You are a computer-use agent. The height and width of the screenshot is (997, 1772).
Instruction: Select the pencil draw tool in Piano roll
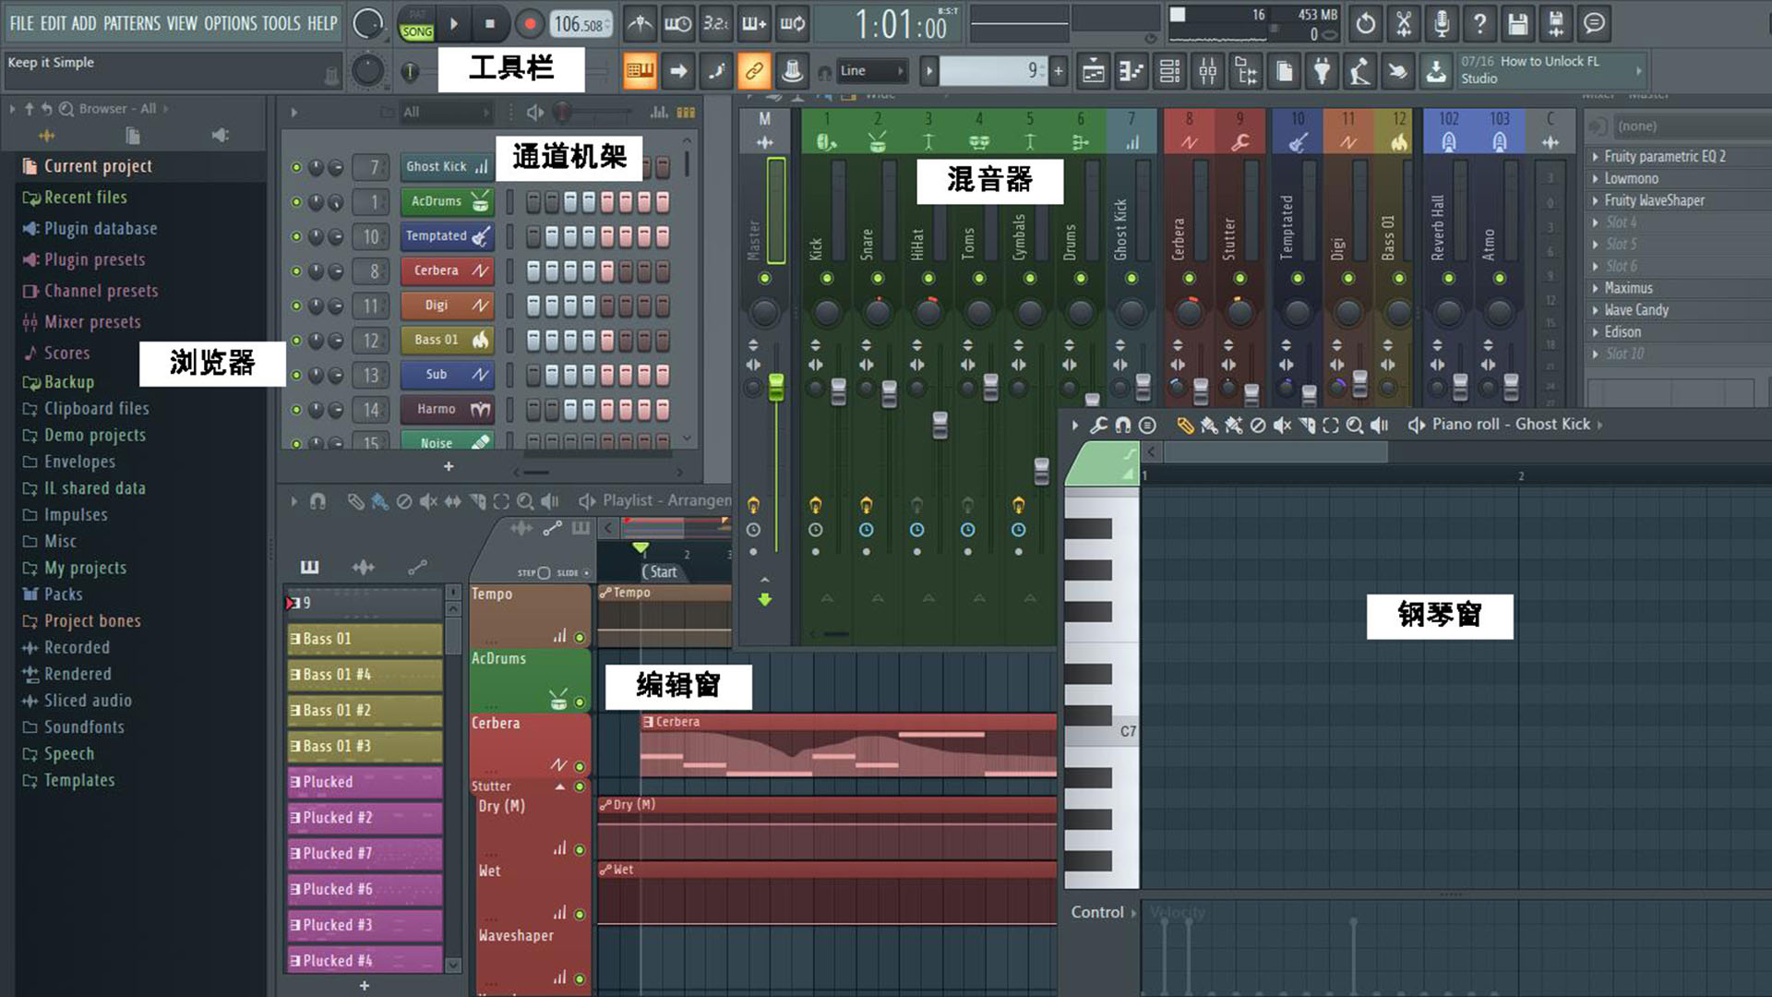(x=1186, y=426)
